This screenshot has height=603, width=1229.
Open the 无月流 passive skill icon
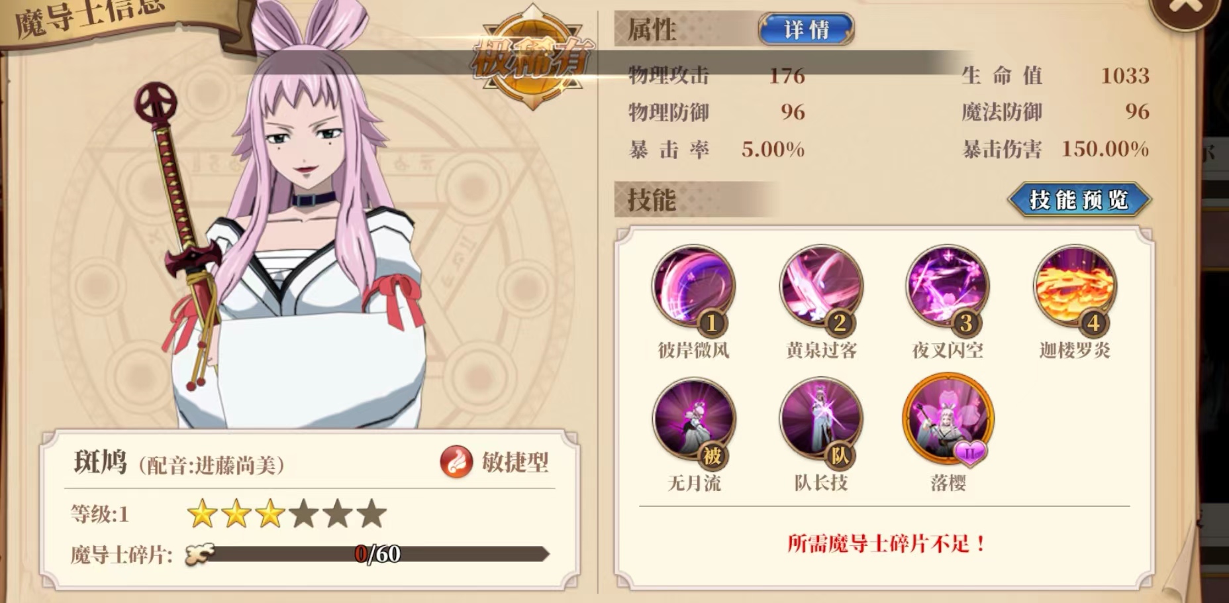point(693,419)
